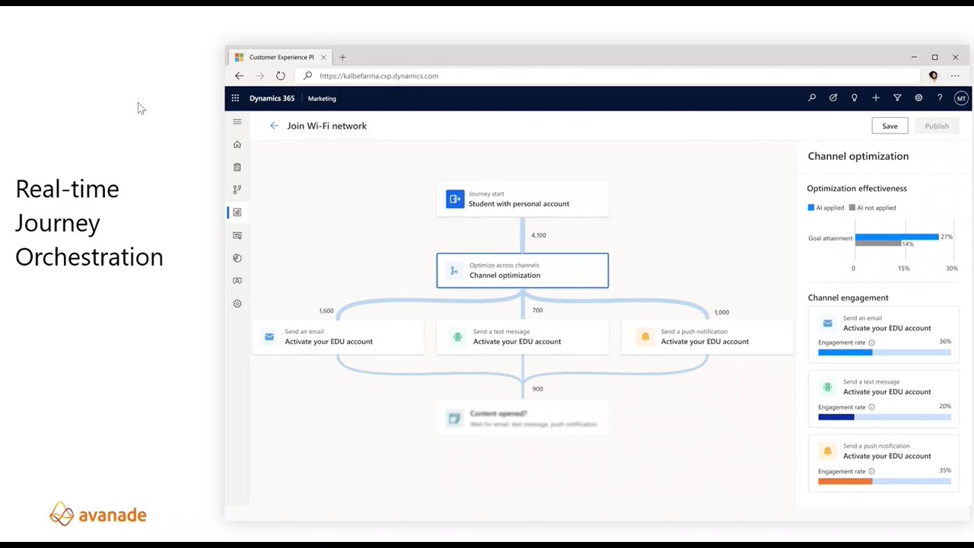This screenshot has width=974, height=548.
Task: Click the Publish button
Action: pyautogui.click(x=937, y=126)
